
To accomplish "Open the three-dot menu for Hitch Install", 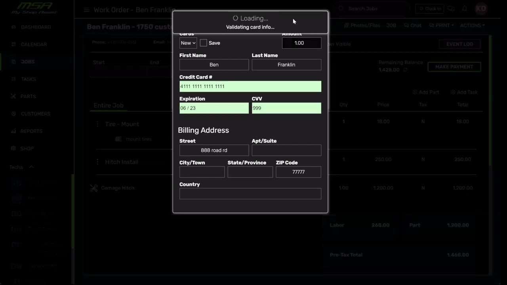I will point(97,162).
